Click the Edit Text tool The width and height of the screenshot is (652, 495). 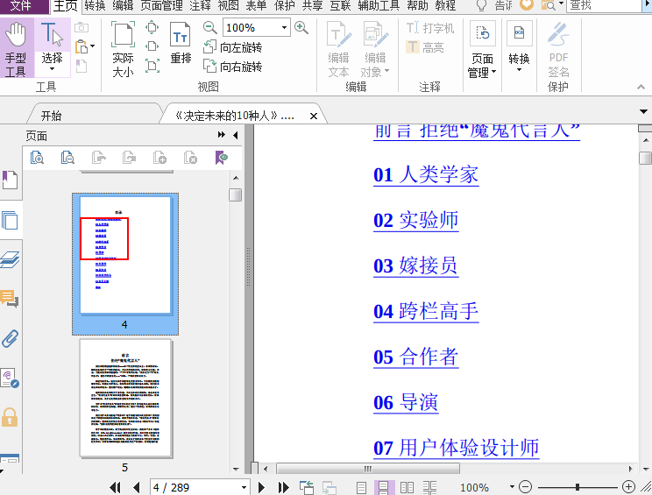pos(338,49)
